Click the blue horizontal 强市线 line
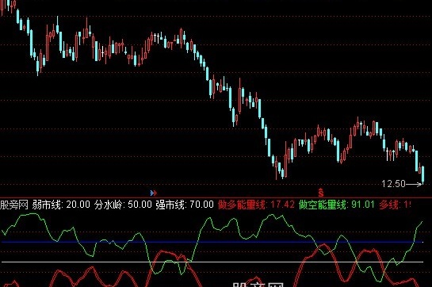The image size is (432, 287). pos(212,242)
